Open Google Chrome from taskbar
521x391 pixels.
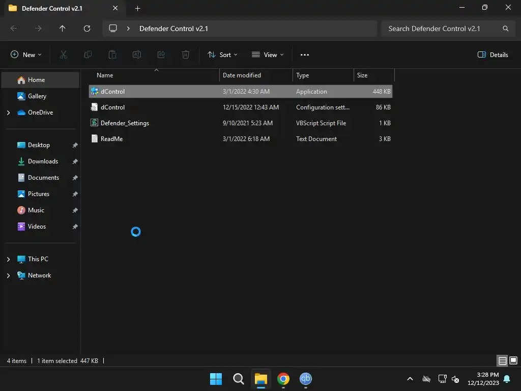[x=283, y=379]
